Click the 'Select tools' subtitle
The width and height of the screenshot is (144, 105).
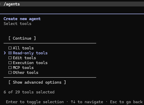tap(17, 24)
